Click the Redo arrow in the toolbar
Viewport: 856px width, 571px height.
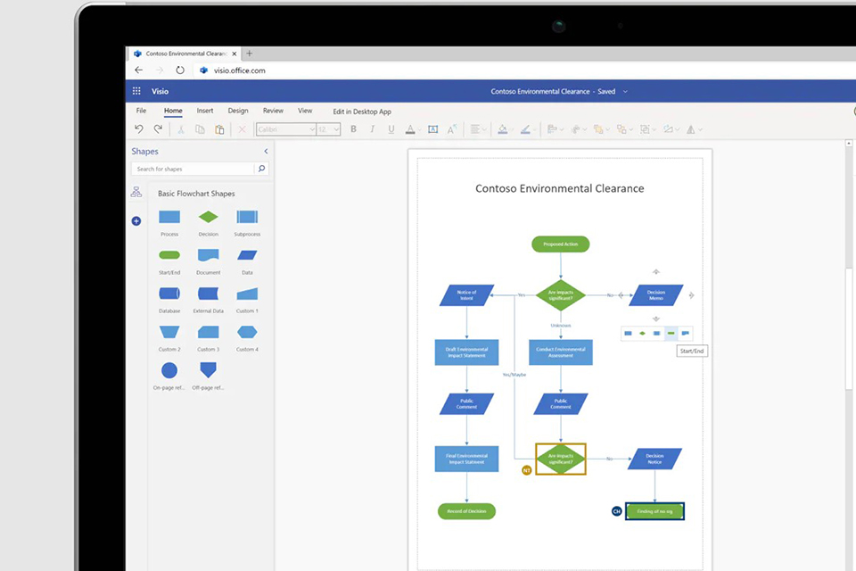[x=158, y=129]
